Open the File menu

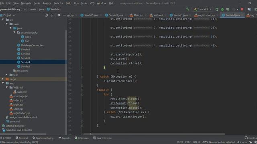click(2, 3)
